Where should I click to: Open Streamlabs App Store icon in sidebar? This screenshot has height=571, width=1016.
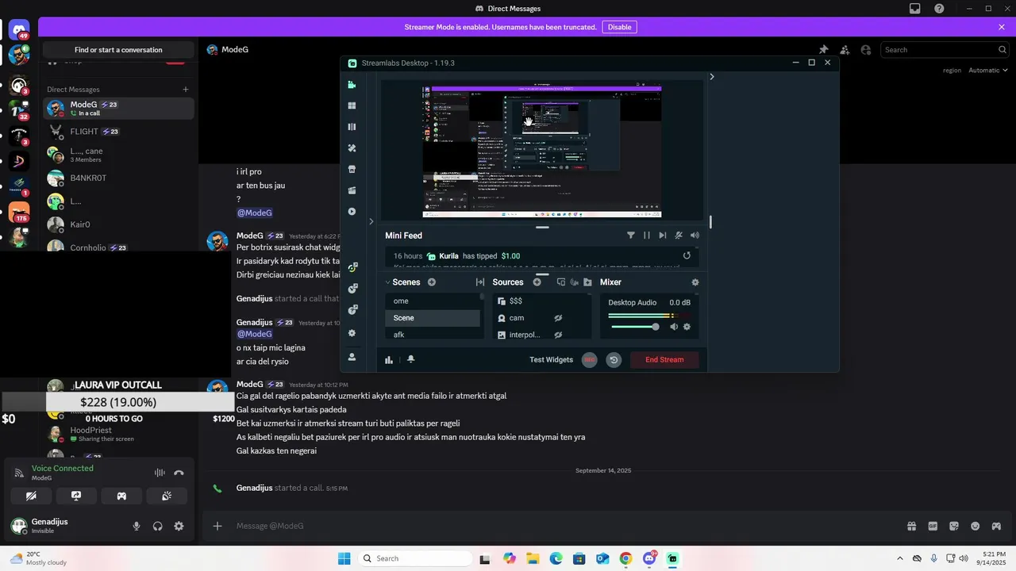coord(352,169)
